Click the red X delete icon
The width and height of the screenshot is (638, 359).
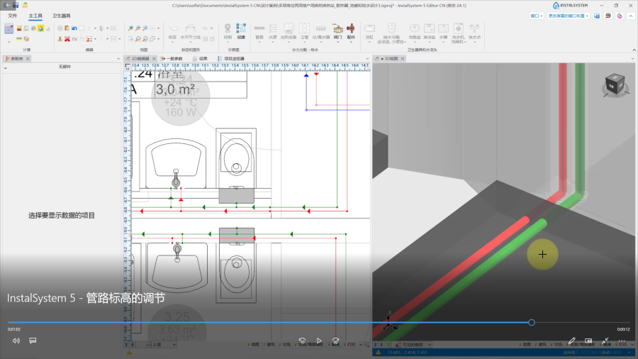[67, 39]
